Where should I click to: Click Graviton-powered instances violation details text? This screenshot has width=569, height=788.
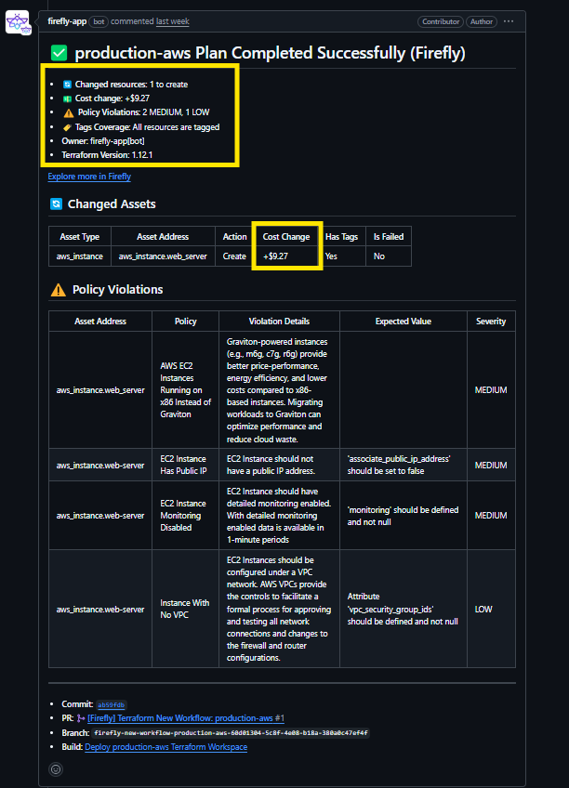[279, 390]
